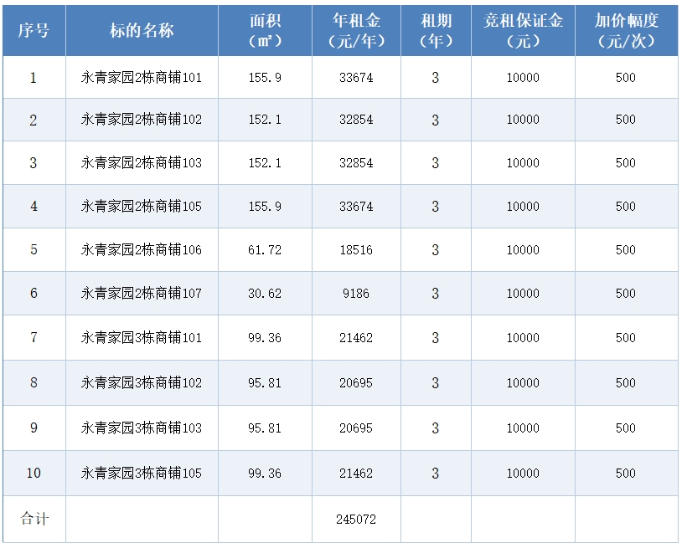
Task: Select the annual rent value 18516
Action: pyautogui.click(x=356, y=250)
